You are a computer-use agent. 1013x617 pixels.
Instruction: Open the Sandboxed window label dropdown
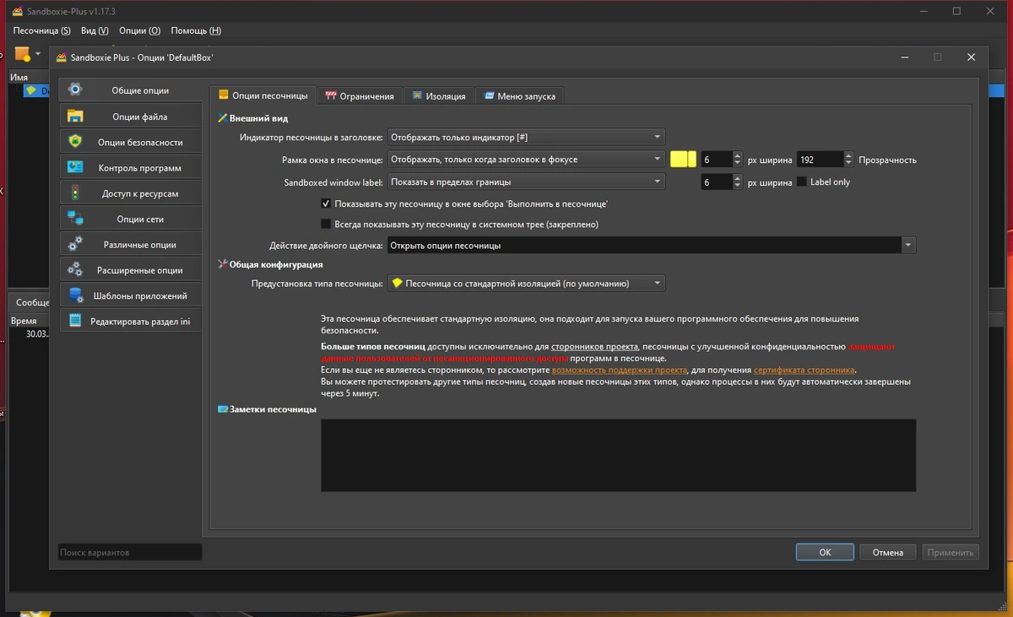pos(526,181)
